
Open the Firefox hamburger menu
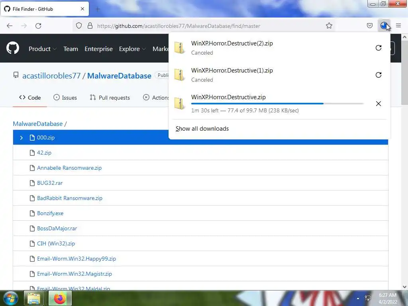tap(398, 25)
